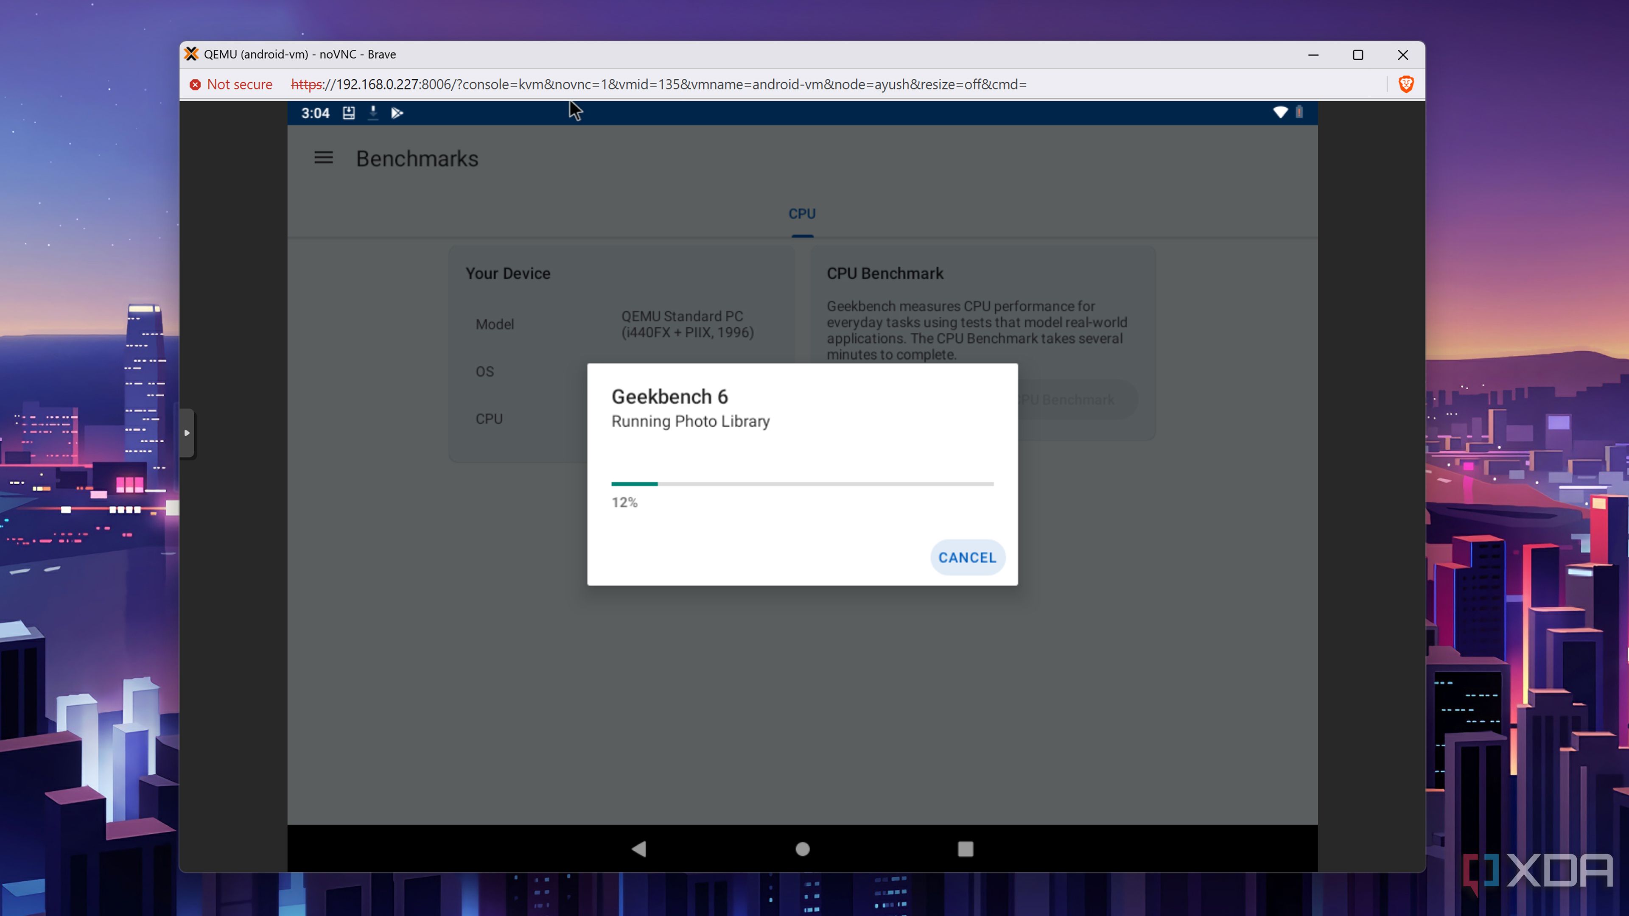Click the Wi-Fi status bar icon

(1280, 112)
